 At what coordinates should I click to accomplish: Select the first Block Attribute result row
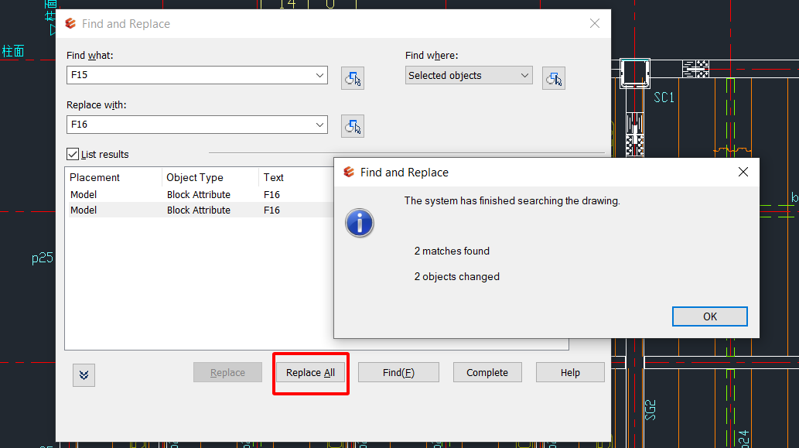point(198,195)
